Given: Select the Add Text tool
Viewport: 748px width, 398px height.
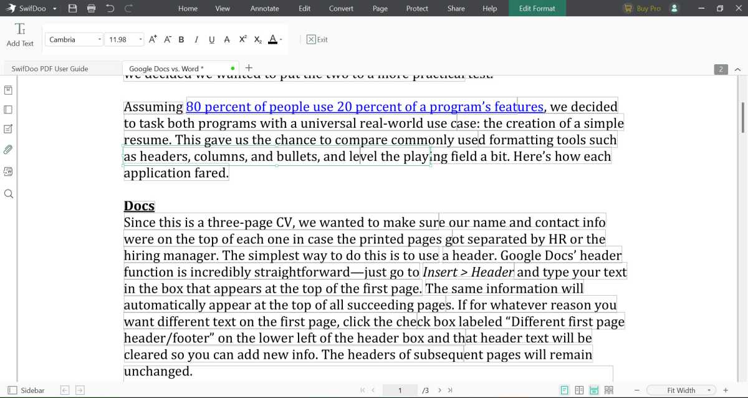Looking at the screenshot, I should 20,35.
